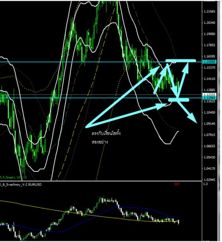222x242 pixels.
Task: Select the Thai annotation text สองอย่าง
Action: pos(100,142)
